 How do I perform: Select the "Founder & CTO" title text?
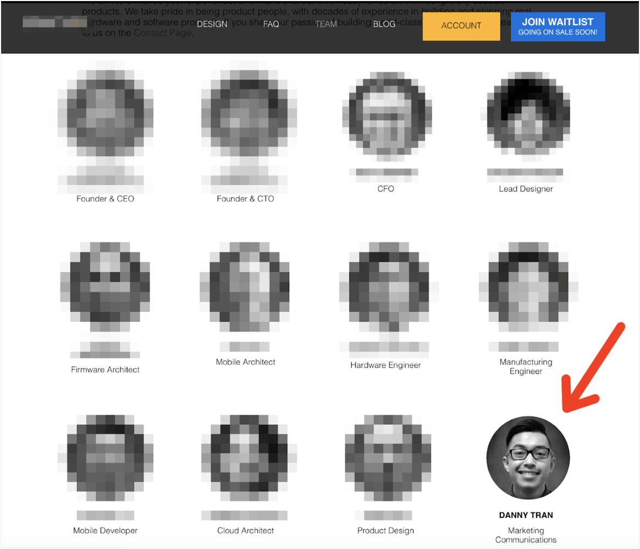tap(246, 199)
